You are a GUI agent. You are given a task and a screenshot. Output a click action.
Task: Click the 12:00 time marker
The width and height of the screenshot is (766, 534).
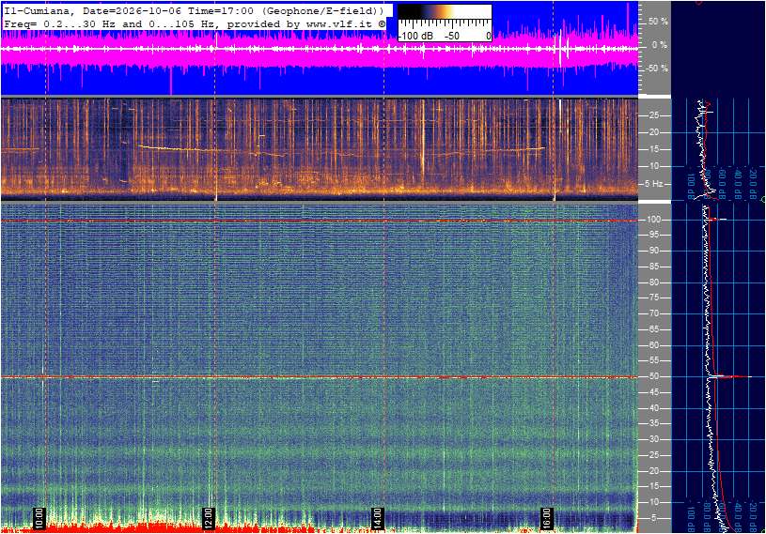tap(208, 518)
